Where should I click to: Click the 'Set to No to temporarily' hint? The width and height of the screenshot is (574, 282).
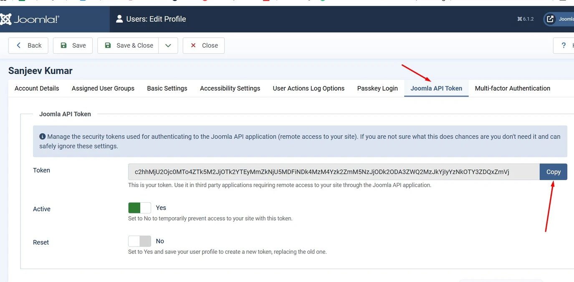210,218
